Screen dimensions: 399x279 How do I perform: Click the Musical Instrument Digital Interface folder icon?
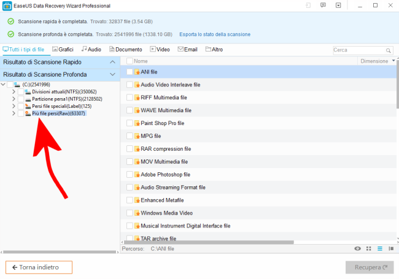click(137, 226)
